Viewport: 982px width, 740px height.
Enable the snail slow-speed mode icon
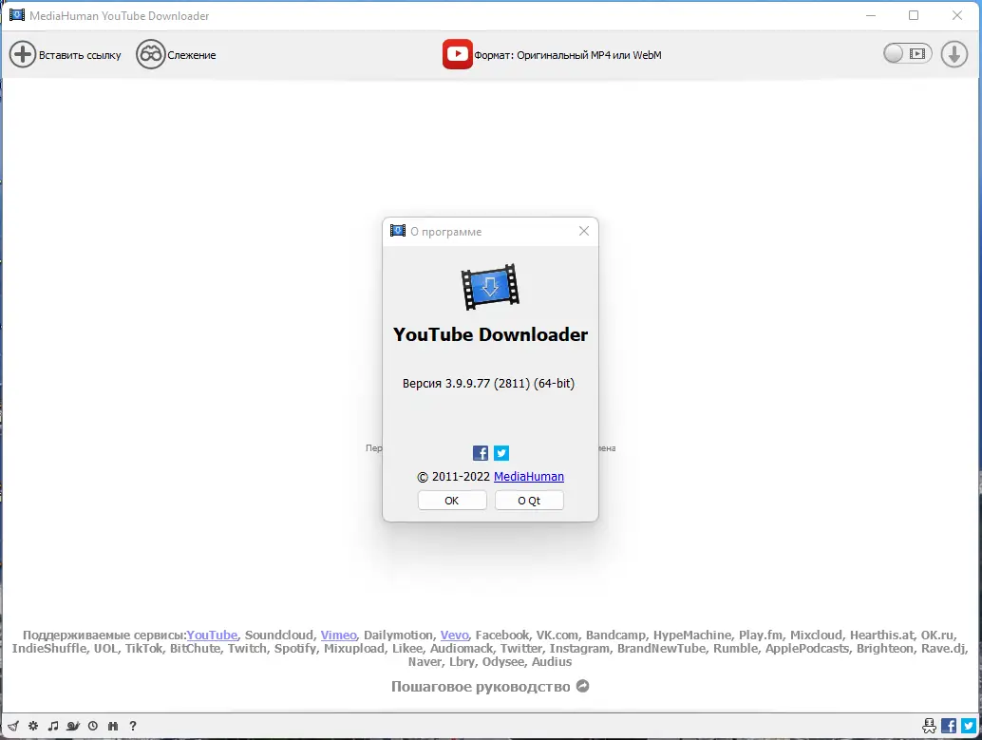click(x=73, y=725)
